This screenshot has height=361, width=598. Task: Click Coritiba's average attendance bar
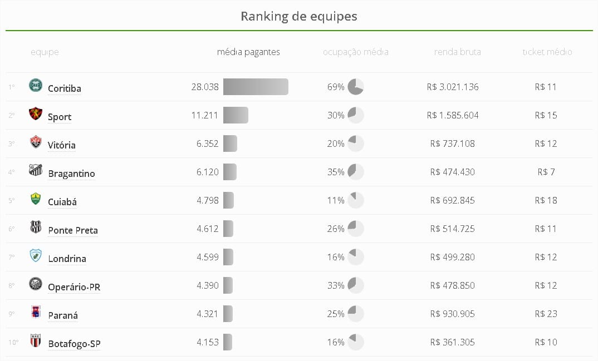(256, 87)
